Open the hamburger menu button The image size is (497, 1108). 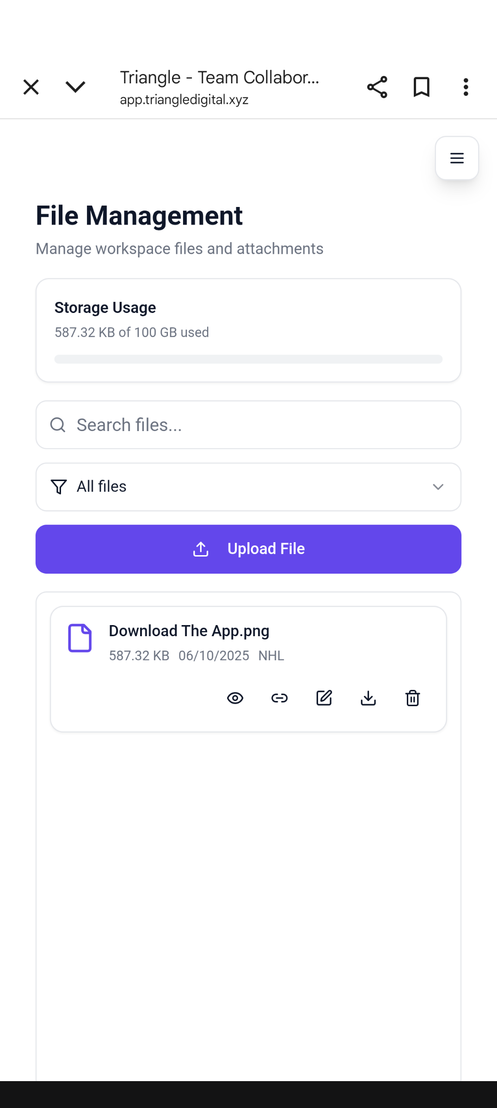point(457,158)
